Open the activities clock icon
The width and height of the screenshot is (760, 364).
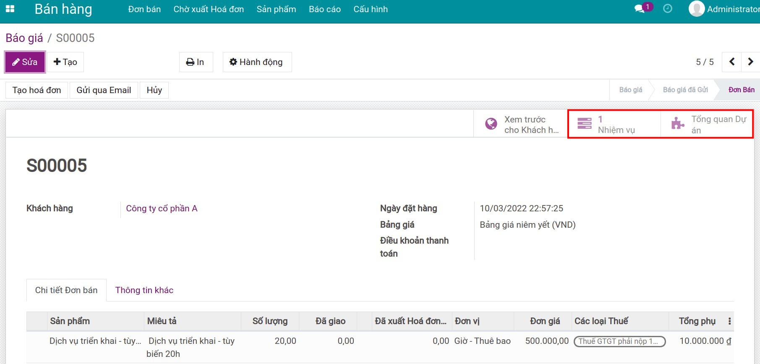click(x=668, y=8)
